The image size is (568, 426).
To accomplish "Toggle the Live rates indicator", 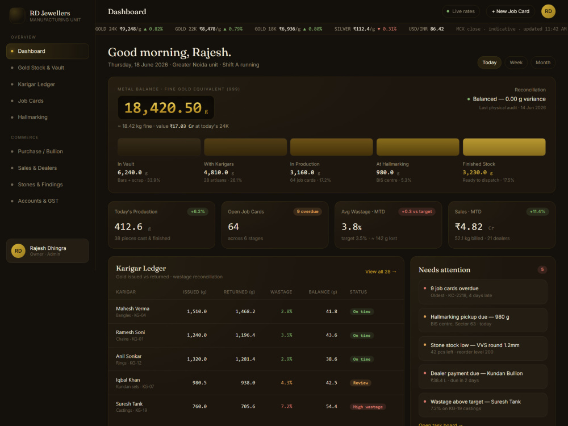I will coord(461,11).
